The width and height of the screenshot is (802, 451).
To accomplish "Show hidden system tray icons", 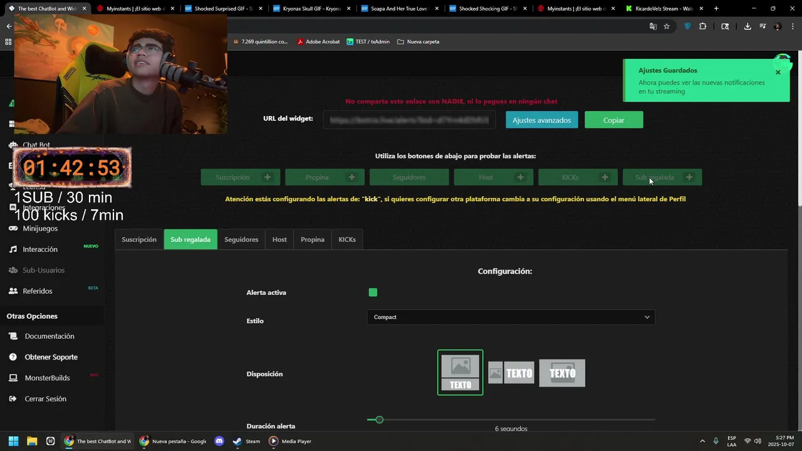I will coord(702,441).
